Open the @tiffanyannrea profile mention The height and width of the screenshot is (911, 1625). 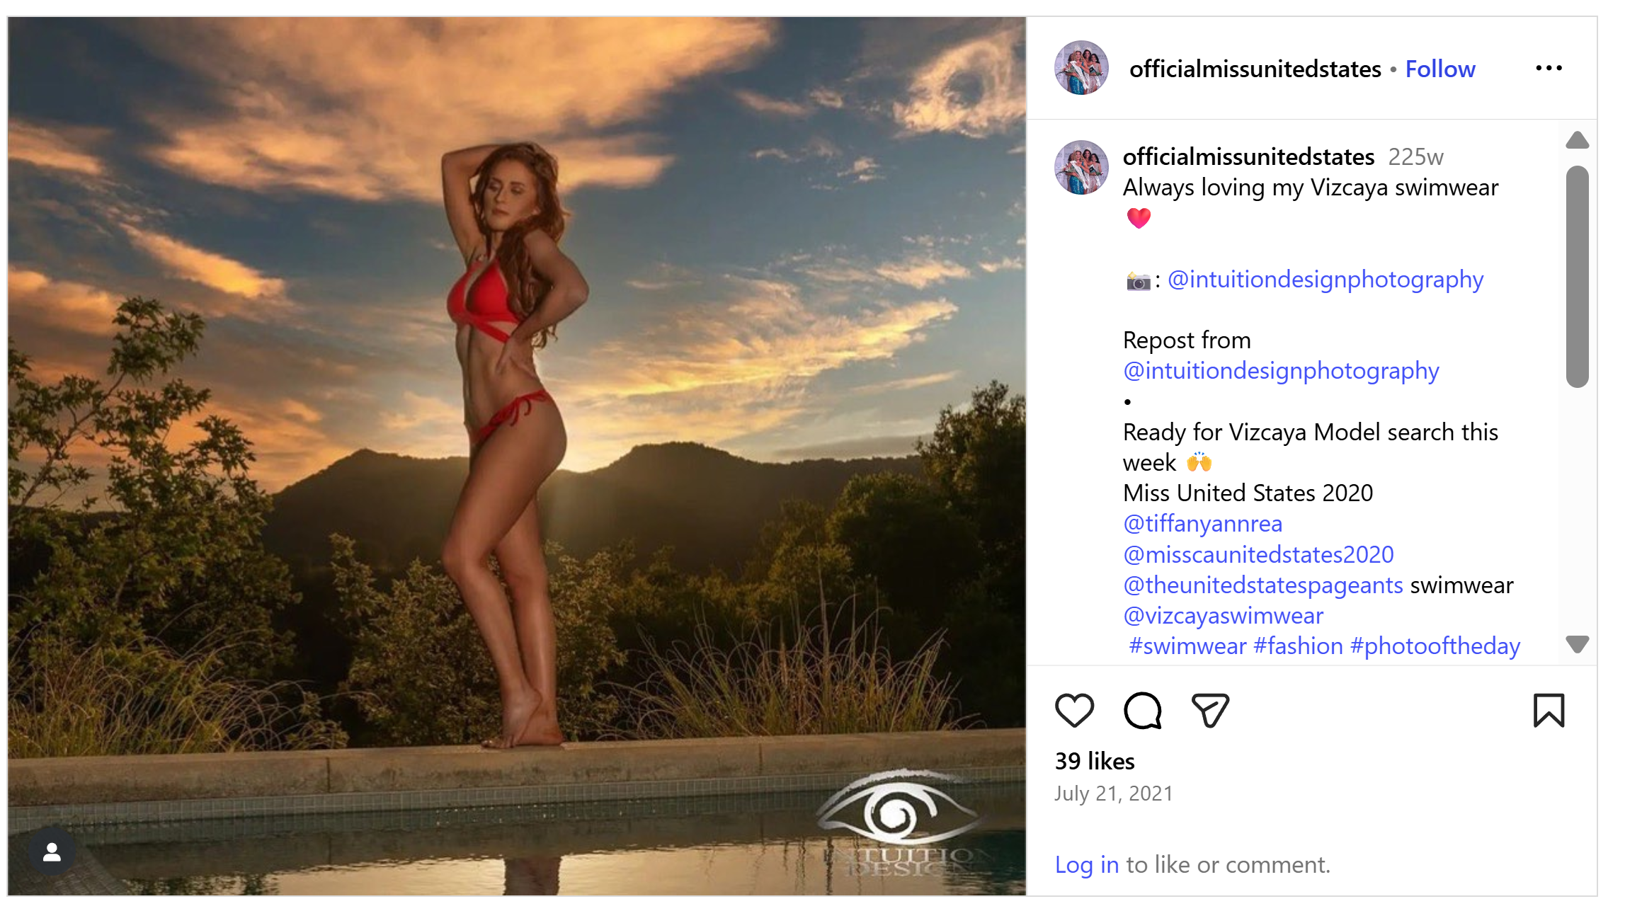point(1202,524)
